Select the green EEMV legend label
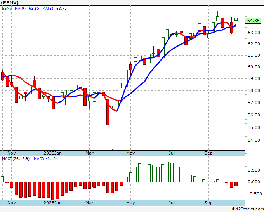The height and width of the screenshot is (212, 264). coord(7,8)
